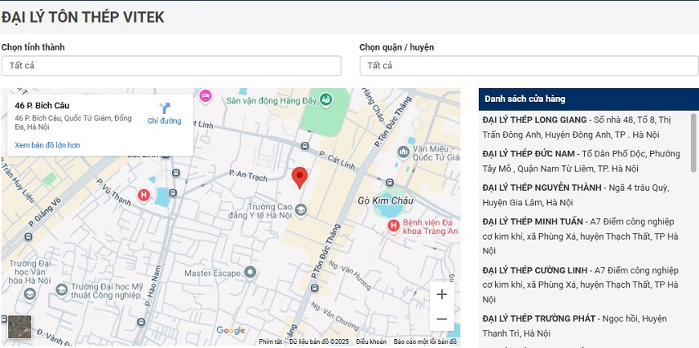The image size is (699, 348).
Task: Select ĐẠI LÝ THÉP ĐỨC NAM store
Action: click(x=581, y=161)
